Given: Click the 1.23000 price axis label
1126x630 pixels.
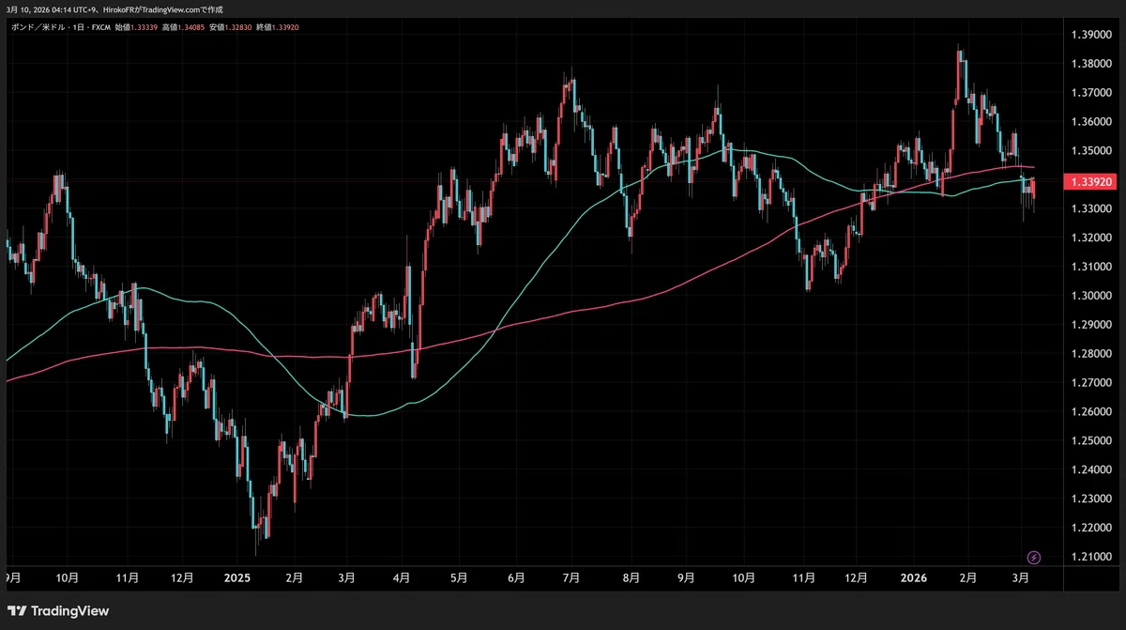Looking at the screenshot, I should coord(1089,499).
